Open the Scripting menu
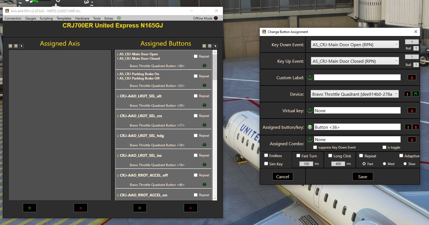Image resolution: width=429 pixels, height=225 pixels. pos(46,18)
